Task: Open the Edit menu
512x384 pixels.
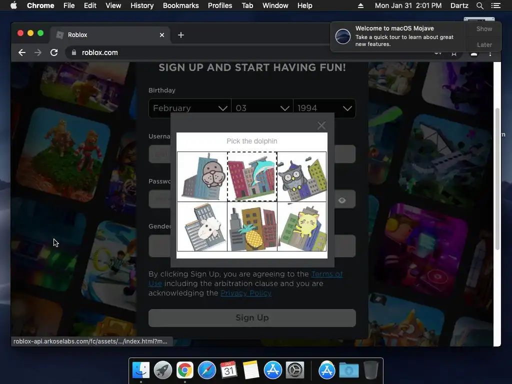Action: (90, 5)
